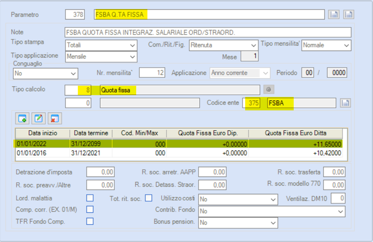373x242 pixels.
Task: Click the R. soc. arretr. AAPP field
Action: pos(212,172)
